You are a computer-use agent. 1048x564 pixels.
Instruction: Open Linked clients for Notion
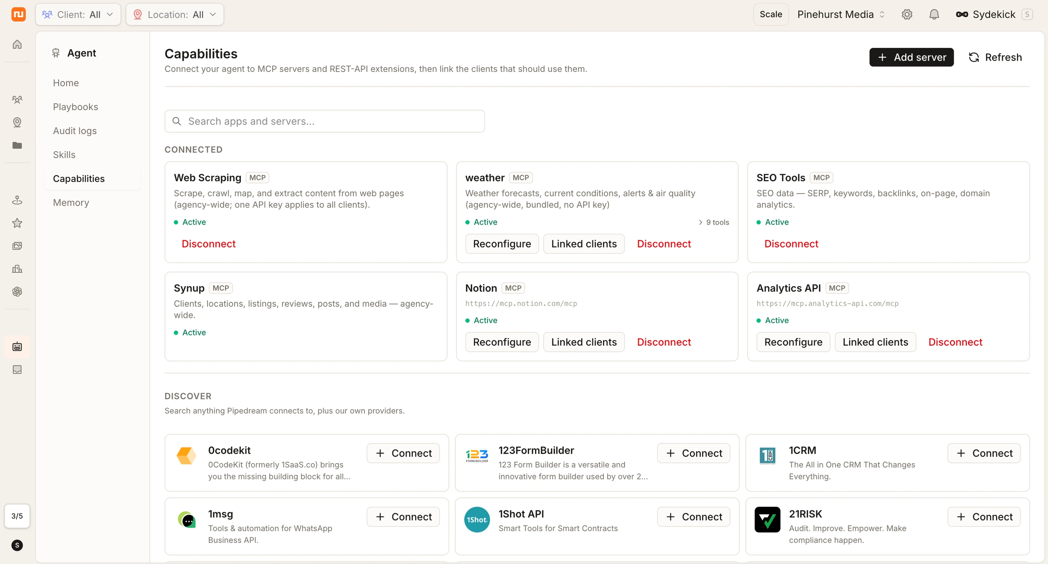tap(584, 342)
